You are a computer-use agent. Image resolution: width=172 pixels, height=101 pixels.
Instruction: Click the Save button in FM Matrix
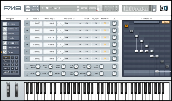(166, 22)
